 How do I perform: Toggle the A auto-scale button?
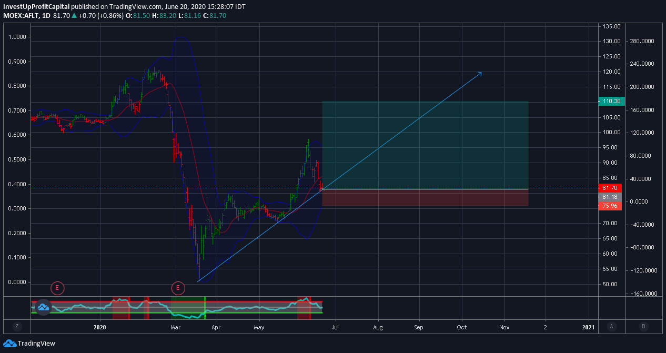click(x=611, y=326)
